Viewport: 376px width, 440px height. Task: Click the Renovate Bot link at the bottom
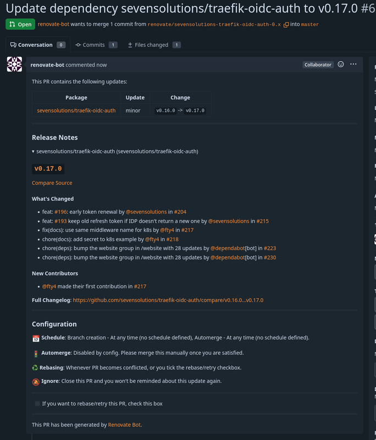[124, 425]
